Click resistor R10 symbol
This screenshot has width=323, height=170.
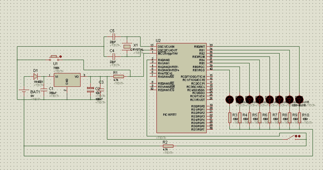click(300, 118)
